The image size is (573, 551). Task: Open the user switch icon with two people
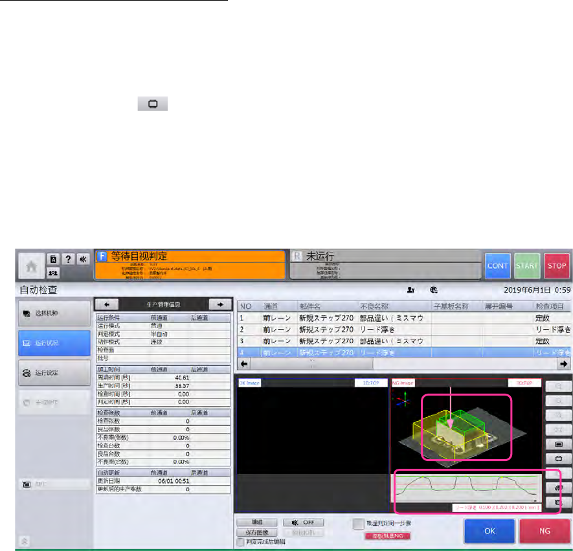click(x=53, y=273)
